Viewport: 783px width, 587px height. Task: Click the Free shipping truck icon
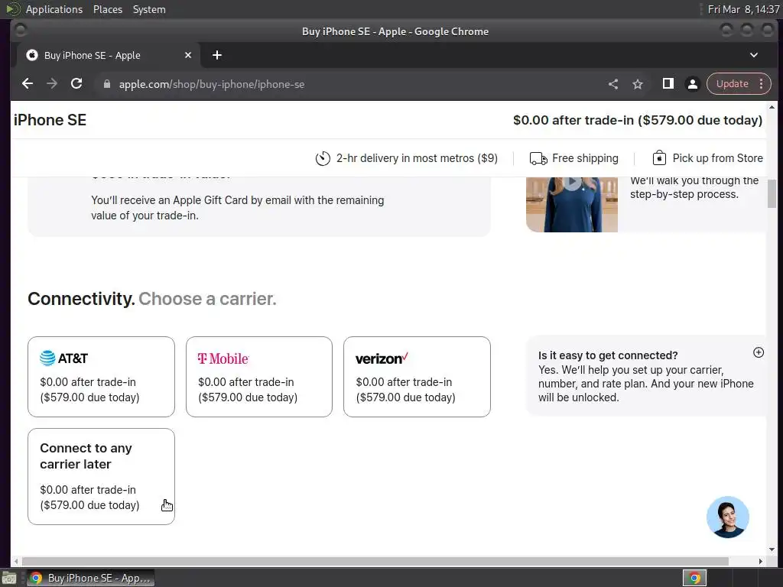(x=538, y=159)
